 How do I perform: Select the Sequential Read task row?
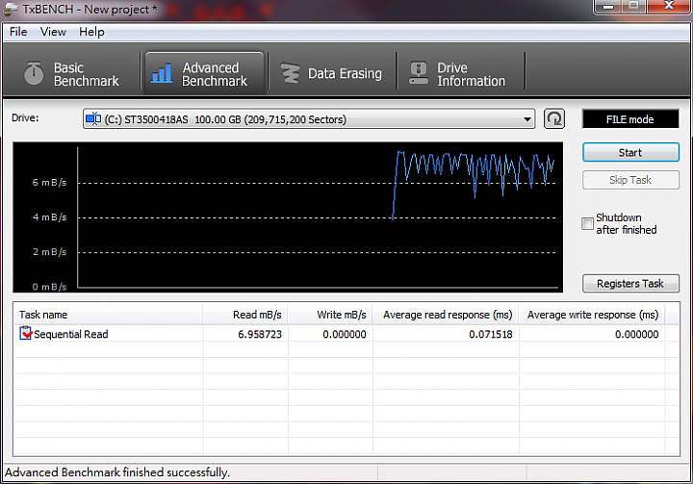point(346,334)
